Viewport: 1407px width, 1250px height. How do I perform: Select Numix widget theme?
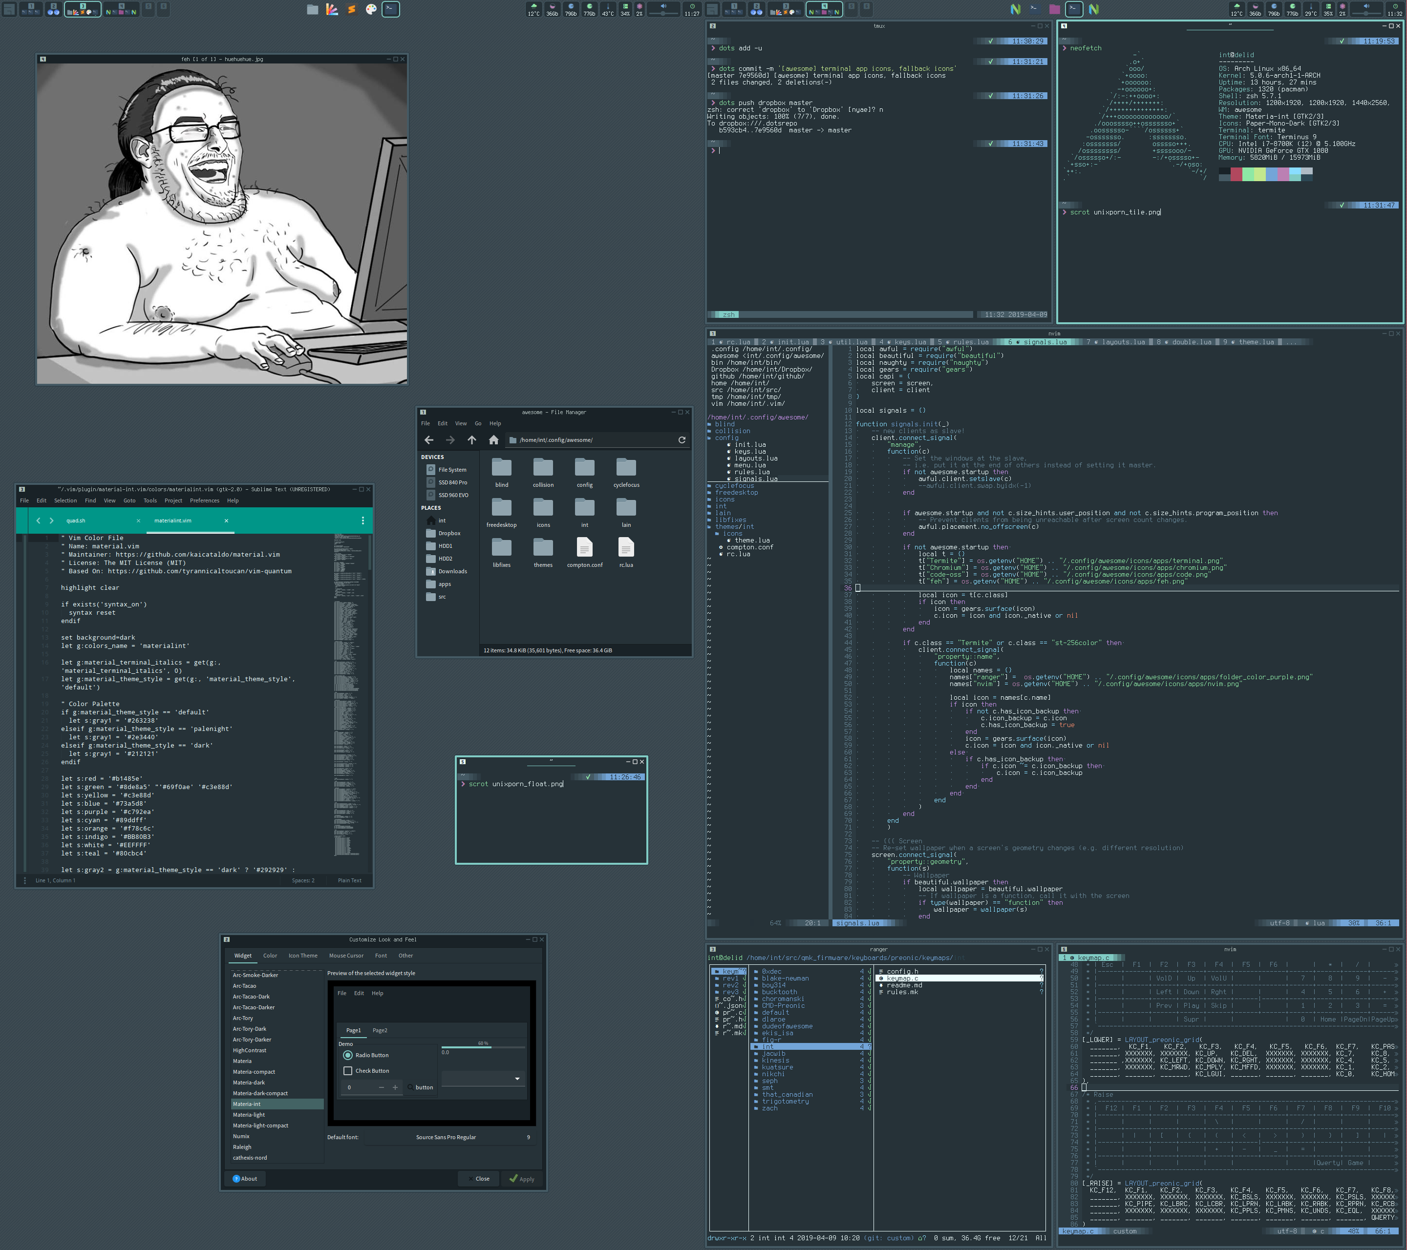[x=277, y=1137]
